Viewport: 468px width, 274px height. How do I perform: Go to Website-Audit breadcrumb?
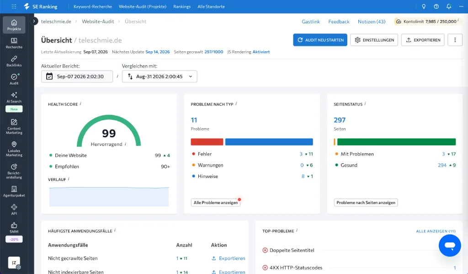pos(98,21)
